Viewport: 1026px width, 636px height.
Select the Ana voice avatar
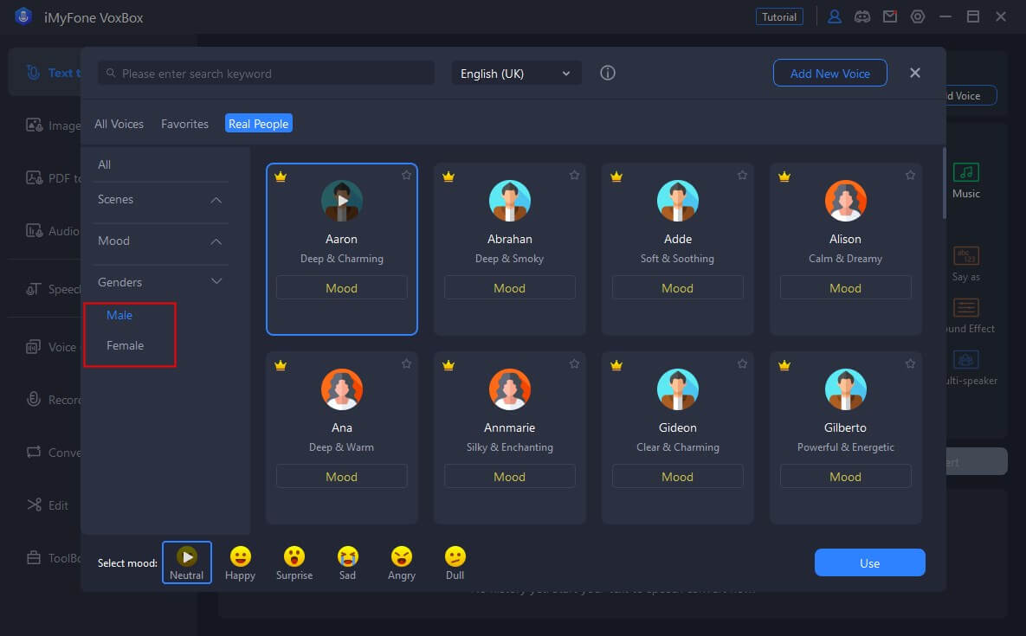point(341,389)
